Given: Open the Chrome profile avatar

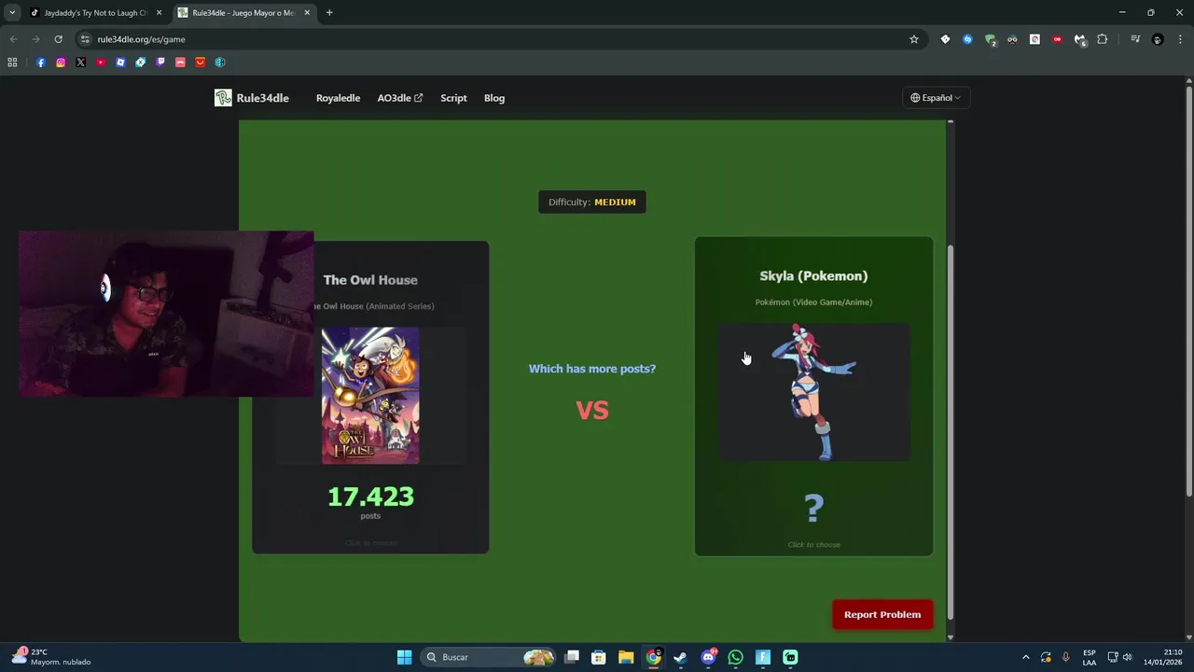Looking at the screenshot, I should click(1158, 39).
